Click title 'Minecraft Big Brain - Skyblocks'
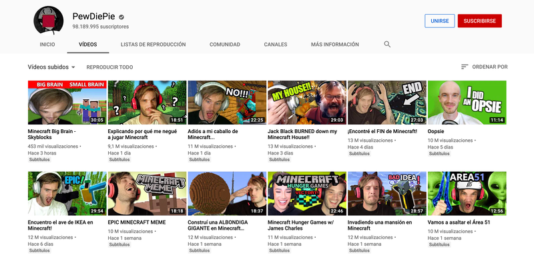This screenshot has width=534, height=261. pyautogui.click(x=52, y=134)
